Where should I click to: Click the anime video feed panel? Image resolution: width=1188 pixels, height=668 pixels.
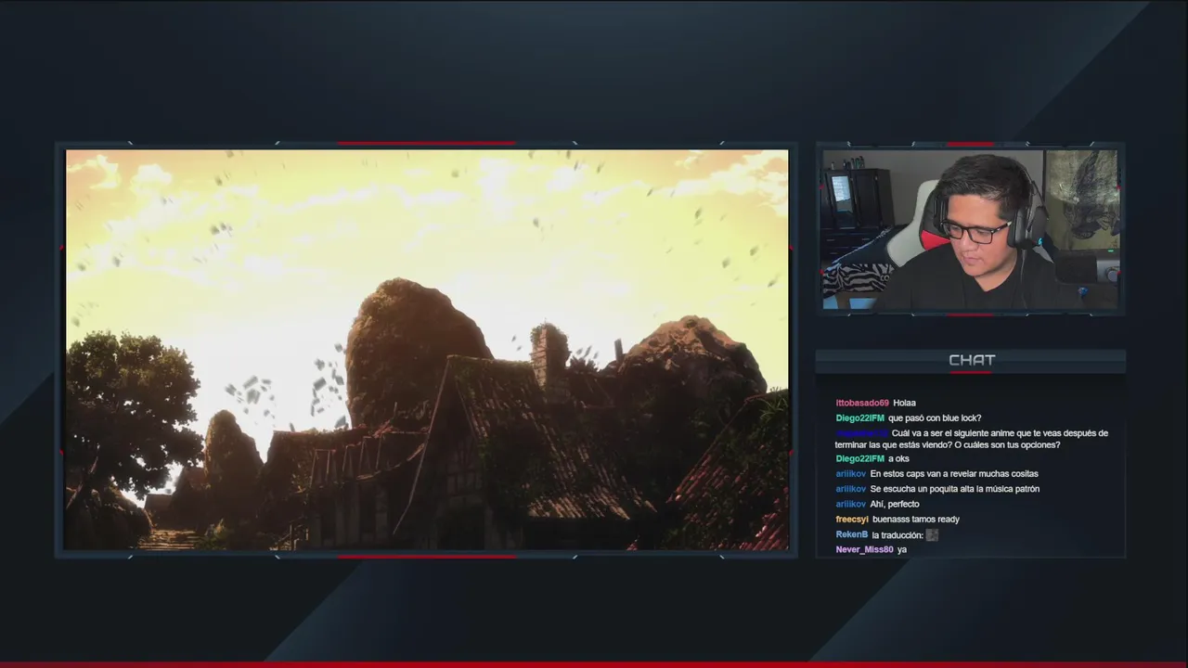click(427, 350)
